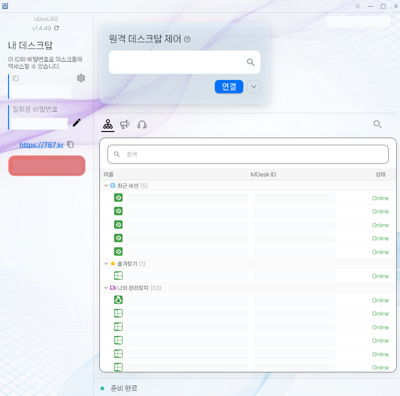Click search magnifier in remote ID field
The height and width of the screenshot is (396, 400).
click(250, 62)
